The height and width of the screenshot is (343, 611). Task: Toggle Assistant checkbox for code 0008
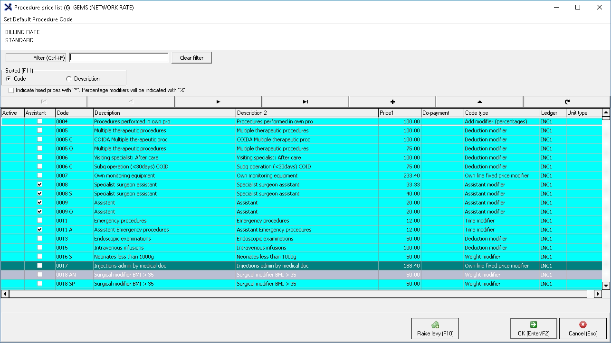click(x=40, y=185)
